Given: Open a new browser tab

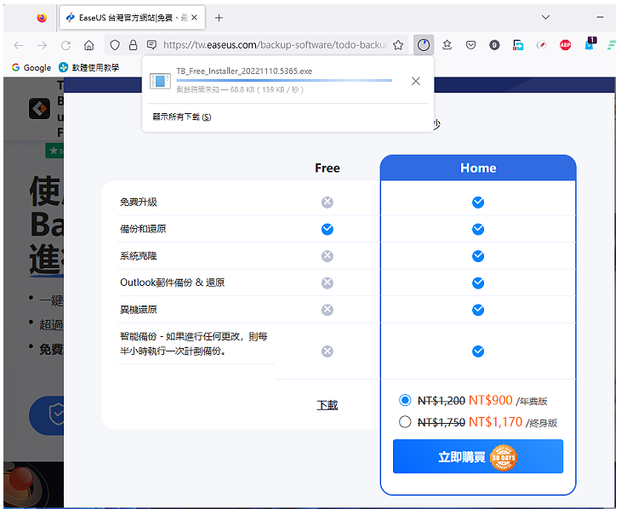Looking at the screenshot, I should click(x=219, y=18).
